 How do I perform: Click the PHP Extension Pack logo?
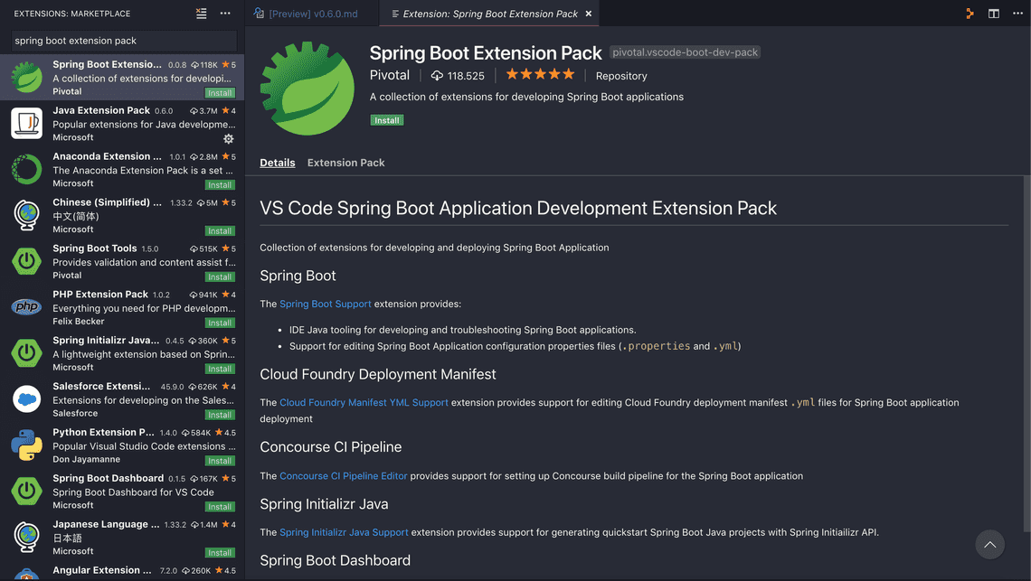pyautogui.click(x=25, y=306)
